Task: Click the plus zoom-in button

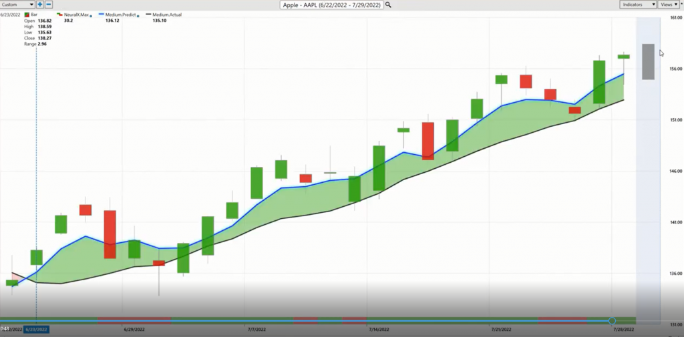Action: click(x=40, y=5)
